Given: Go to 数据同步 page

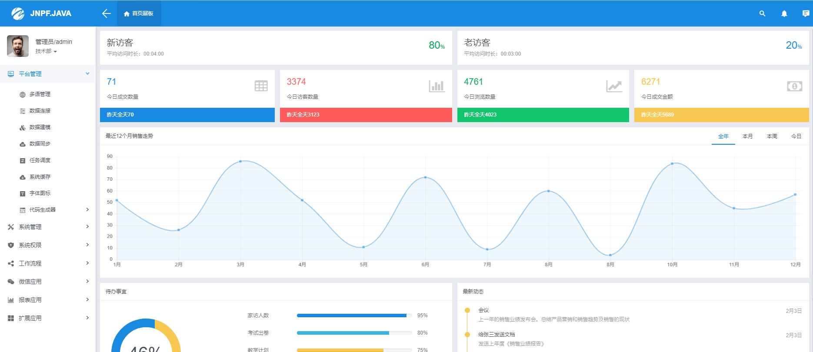Looking at the screenshot, I should pos(40,144).
